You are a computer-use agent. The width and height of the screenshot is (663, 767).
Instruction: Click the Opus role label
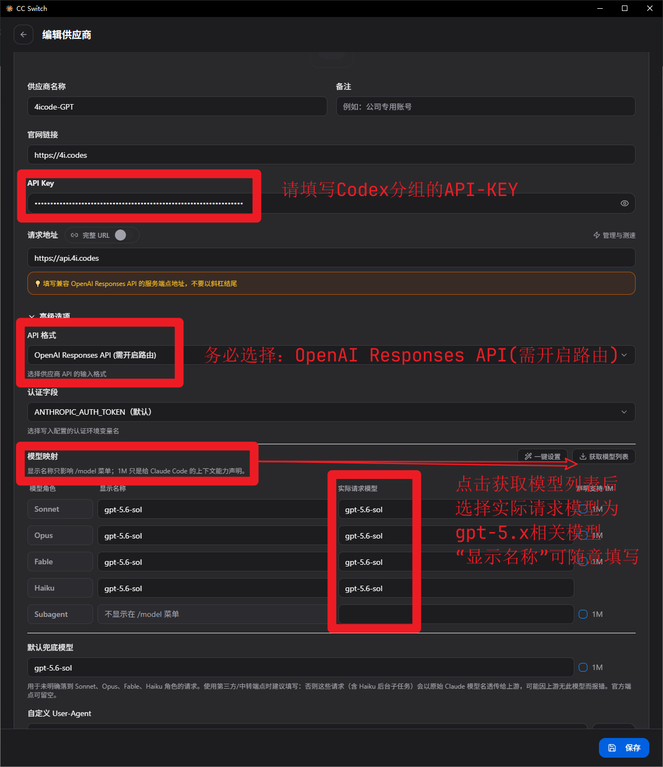60,535
